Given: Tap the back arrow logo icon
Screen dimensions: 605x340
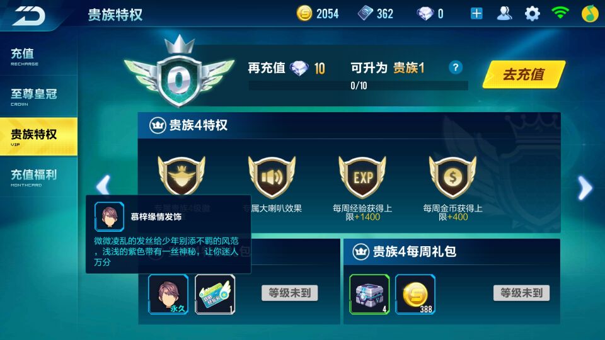Looking at the screenshot, I should 30,15.
